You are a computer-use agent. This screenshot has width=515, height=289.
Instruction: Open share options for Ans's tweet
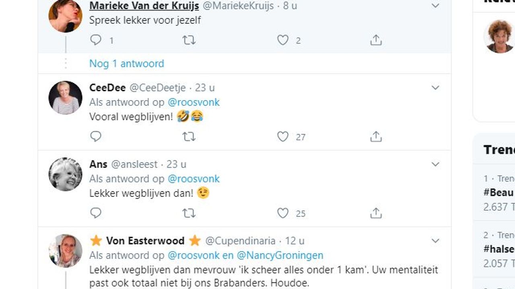376,213
